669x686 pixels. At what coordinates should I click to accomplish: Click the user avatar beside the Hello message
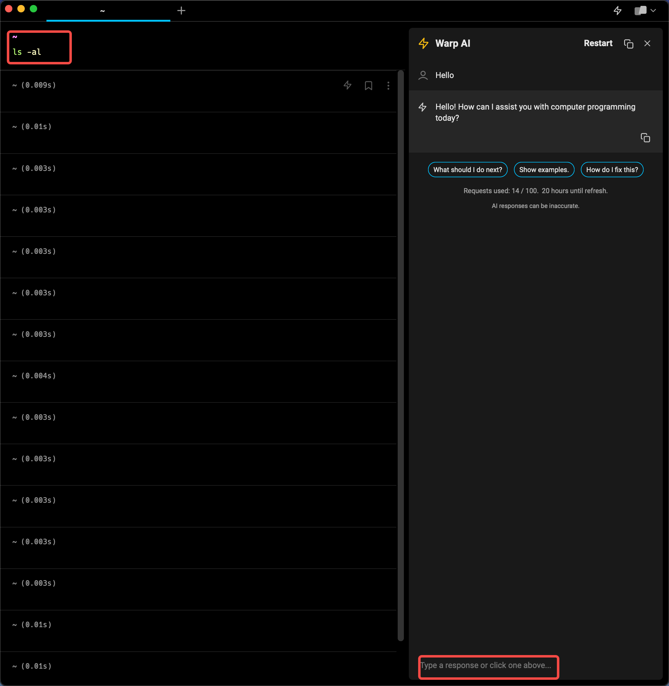423,75
